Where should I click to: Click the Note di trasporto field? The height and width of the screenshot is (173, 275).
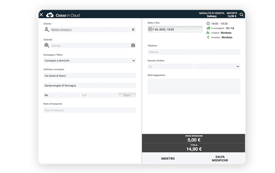click(x=90, y=110)
